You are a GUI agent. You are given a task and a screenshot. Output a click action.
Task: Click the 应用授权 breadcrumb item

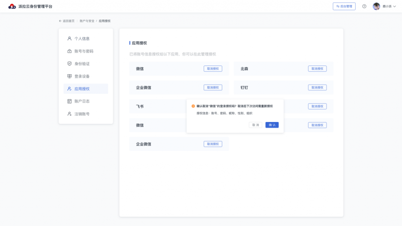(x=104, y=21)
